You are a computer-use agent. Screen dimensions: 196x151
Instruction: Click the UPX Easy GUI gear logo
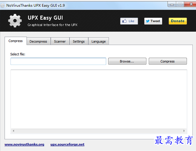[x=15, y=21]
